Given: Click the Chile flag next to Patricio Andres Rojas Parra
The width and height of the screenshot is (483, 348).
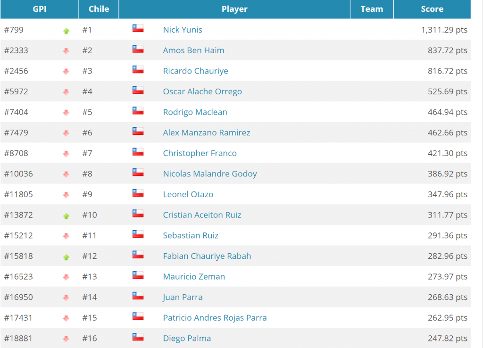Looking at the screenshot, I should 138,316.
